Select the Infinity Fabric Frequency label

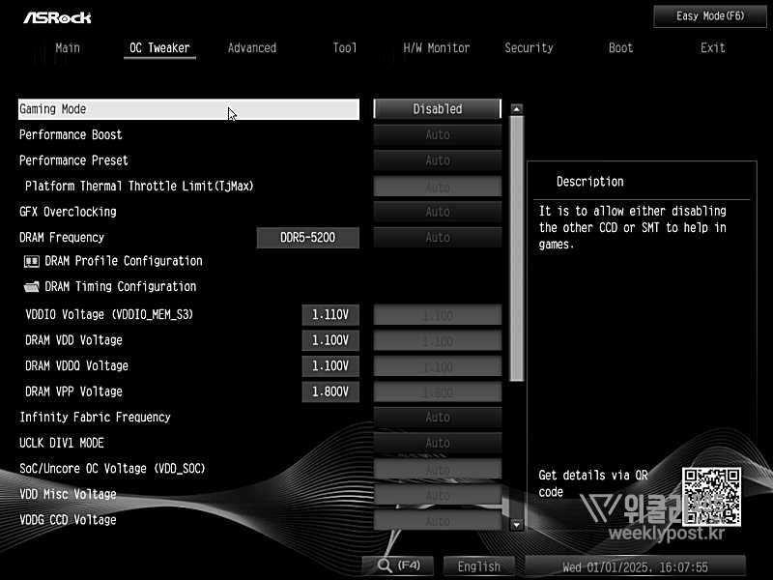click(x=95, y=418)
